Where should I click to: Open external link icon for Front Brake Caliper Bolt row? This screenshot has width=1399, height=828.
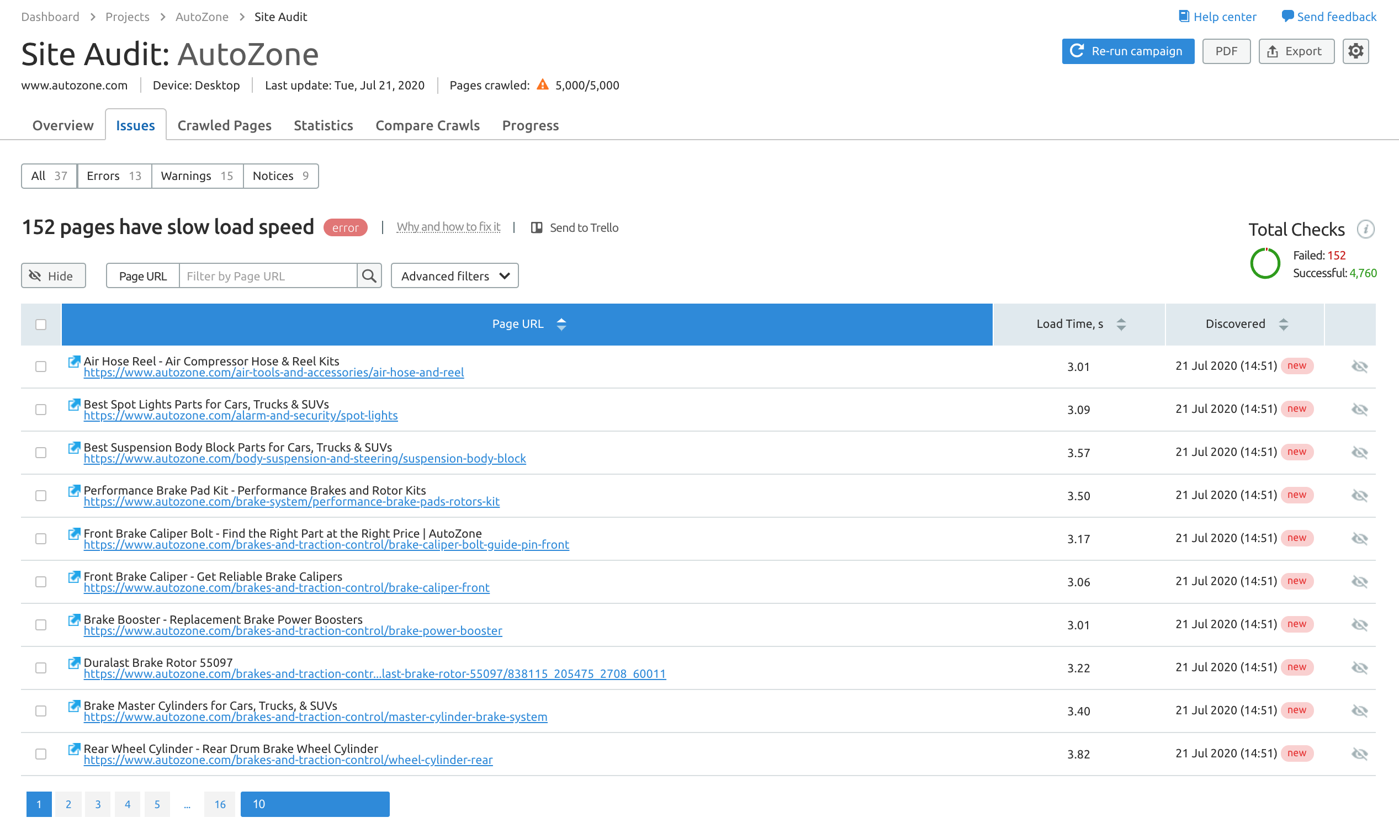73,533
